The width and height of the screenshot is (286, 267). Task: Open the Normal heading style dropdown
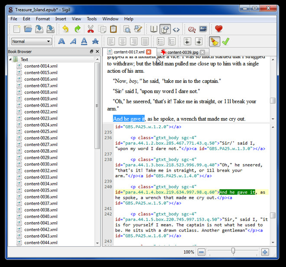(31, 42)
